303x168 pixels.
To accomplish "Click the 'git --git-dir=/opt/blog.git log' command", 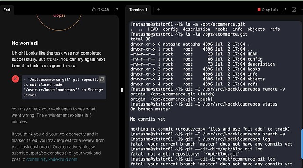I will coord(197,149).
